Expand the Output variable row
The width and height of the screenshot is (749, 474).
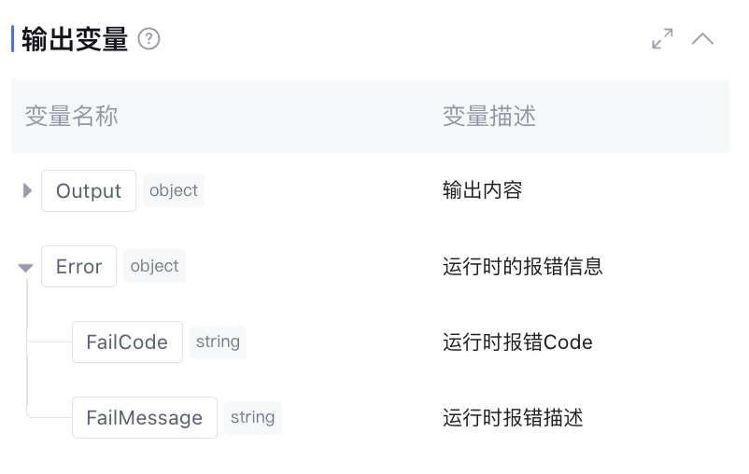coord(27,191)
